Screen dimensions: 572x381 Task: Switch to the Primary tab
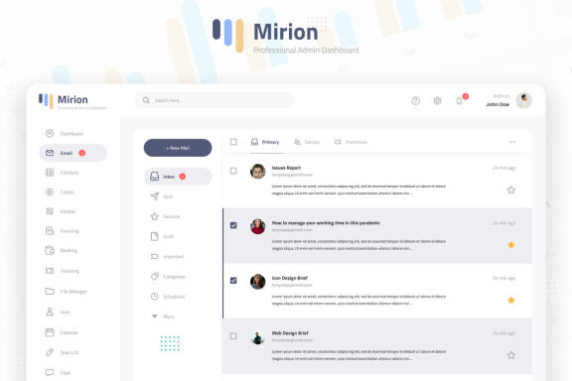tap(265, 142)
